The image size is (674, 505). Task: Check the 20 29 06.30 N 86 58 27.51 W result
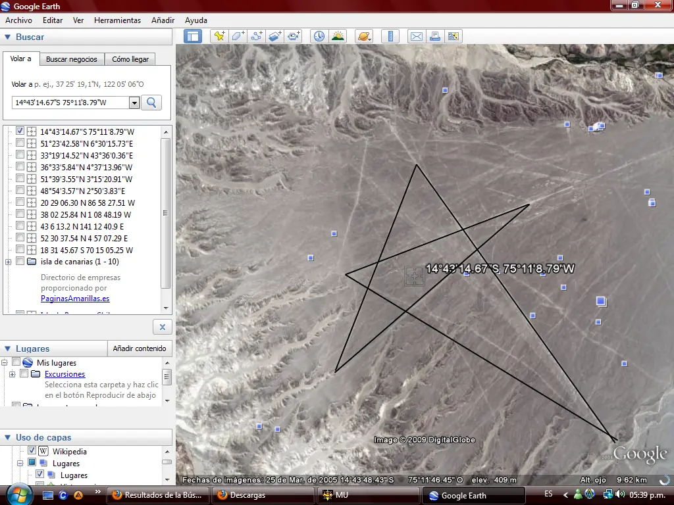20,202
